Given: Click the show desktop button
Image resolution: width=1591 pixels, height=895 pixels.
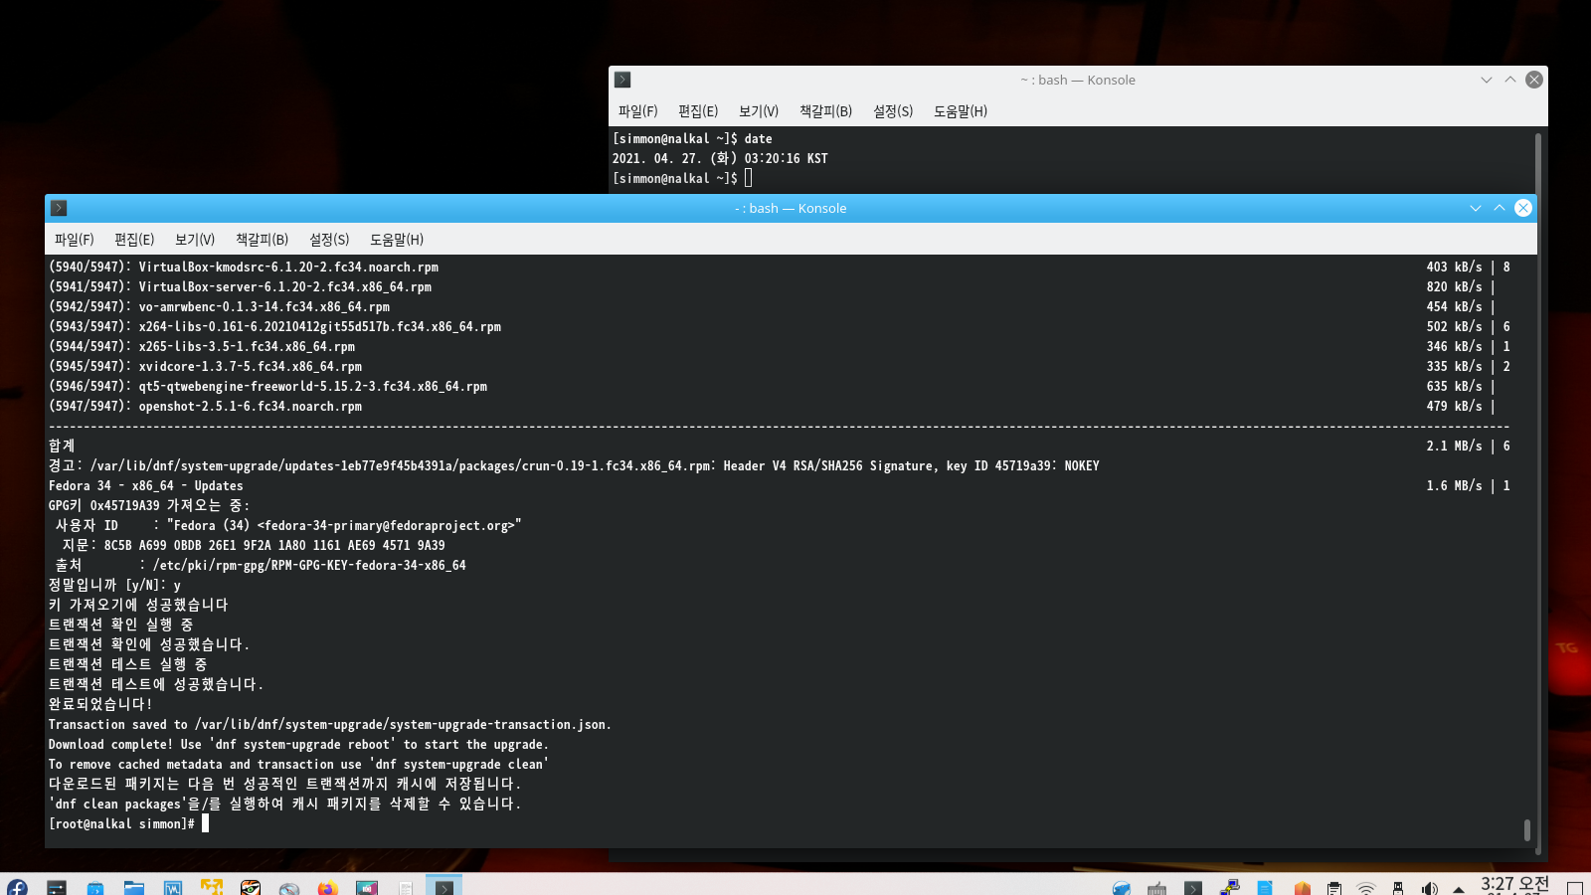Looking at the screenshot, I should tap(1575, 887).
